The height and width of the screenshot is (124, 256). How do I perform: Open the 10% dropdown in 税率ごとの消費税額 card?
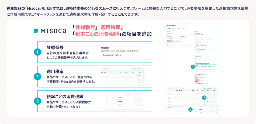[x=130, y=94]
